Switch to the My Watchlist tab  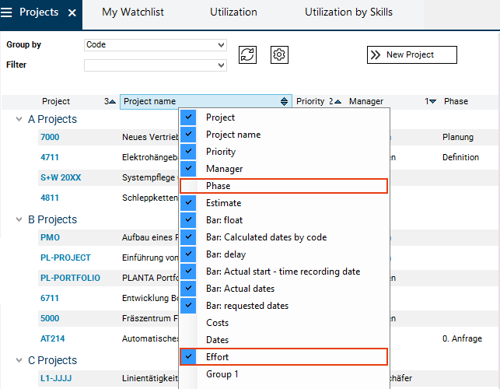(x=133, y=12)
